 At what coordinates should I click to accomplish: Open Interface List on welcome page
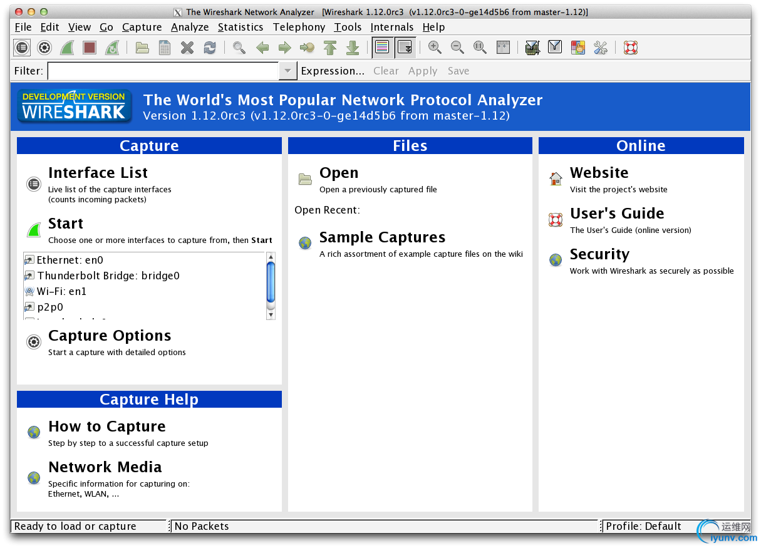[x=98, y=173]
